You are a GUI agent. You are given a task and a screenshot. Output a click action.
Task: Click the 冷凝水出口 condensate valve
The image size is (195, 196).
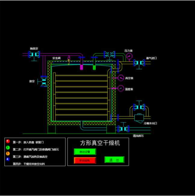(x=139, y=107)
